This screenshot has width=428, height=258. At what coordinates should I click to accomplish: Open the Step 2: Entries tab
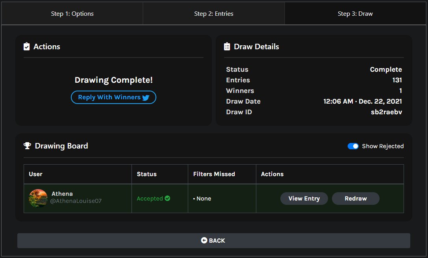pyautogui.click(x=214, y=14)
